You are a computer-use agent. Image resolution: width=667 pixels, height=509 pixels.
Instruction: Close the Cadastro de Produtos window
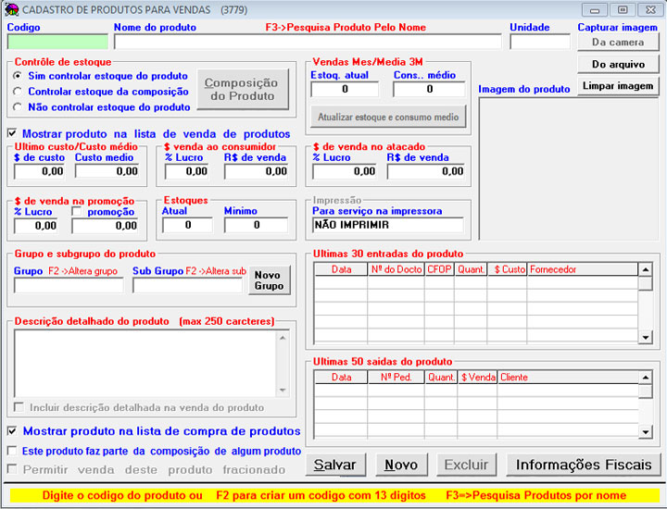click(650, 10)
